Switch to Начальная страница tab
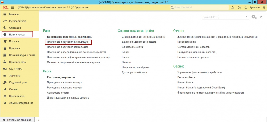 (17, 120)
